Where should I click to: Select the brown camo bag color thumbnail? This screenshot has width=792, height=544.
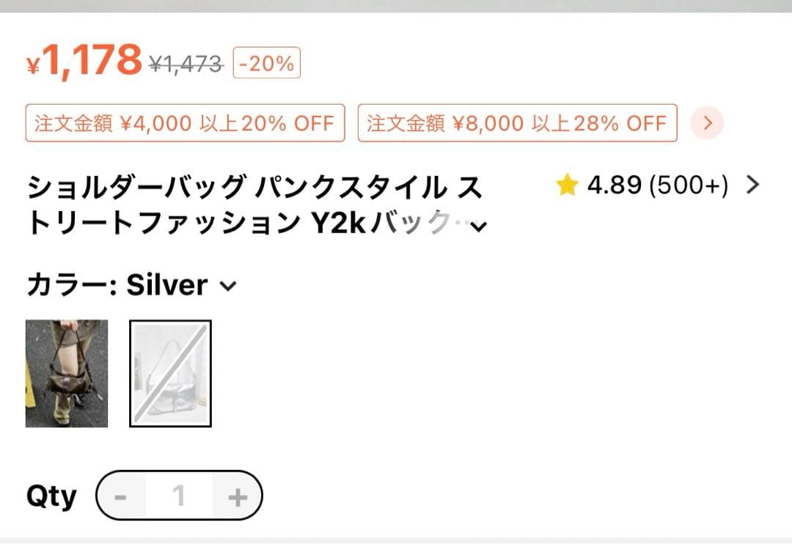click(x=67, y=373)
